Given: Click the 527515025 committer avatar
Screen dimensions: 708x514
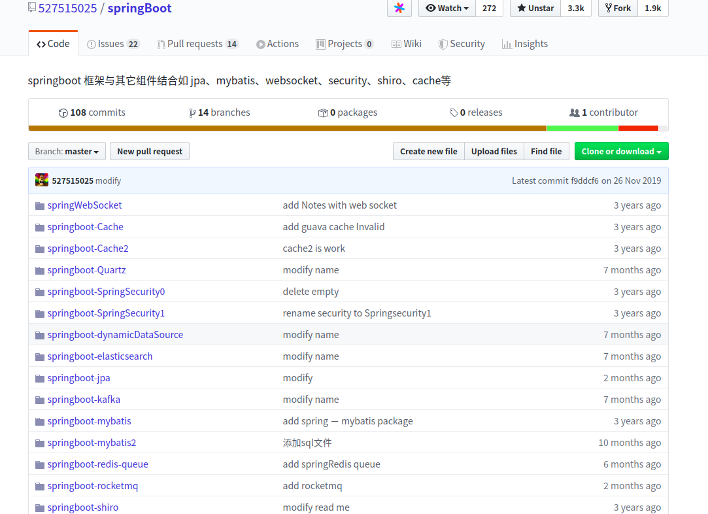Looking at the screenshot, I should point(42,180).
